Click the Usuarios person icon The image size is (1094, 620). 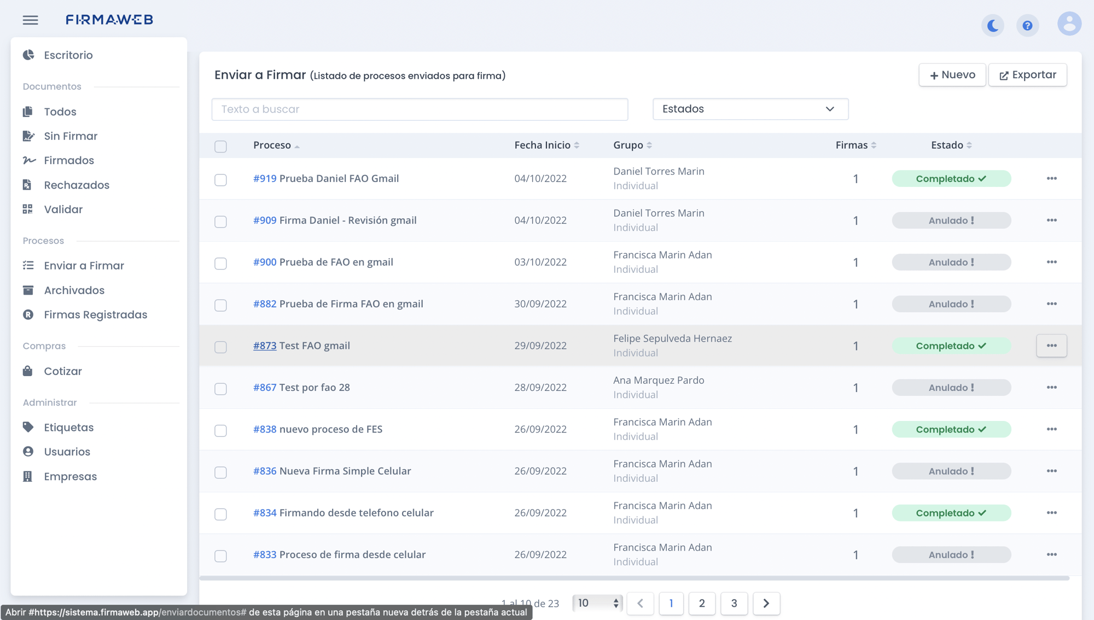(28, 452)
